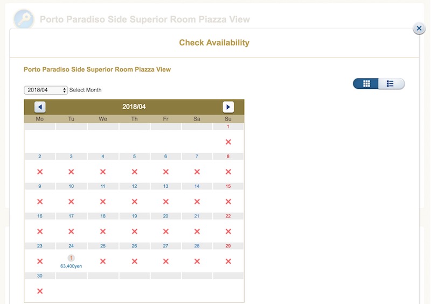
Task: Click the unavailable mark on April 2
Action: [40, 172]
